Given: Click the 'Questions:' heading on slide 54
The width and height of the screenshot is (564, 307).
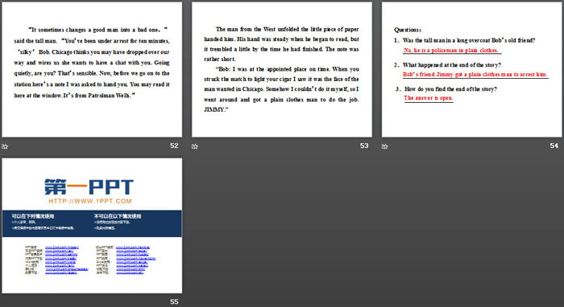Looking at the screenshot, I should (408, 30).
